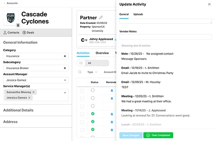Viewport: 215px width, 141px height.
Task: Mark first row status circle complete
Action: point(93,90)
